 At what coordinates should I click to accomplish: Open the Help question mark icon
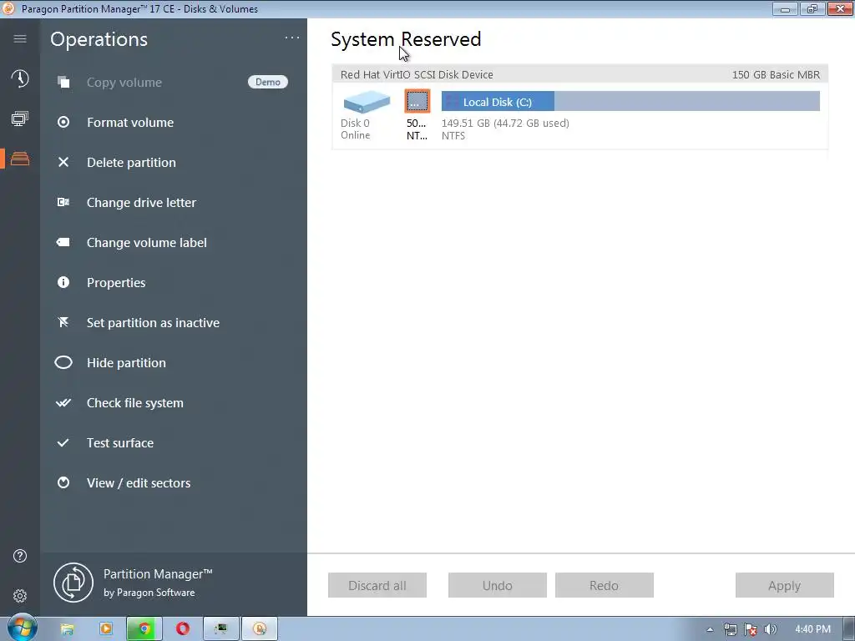click(x=20, y=556)
